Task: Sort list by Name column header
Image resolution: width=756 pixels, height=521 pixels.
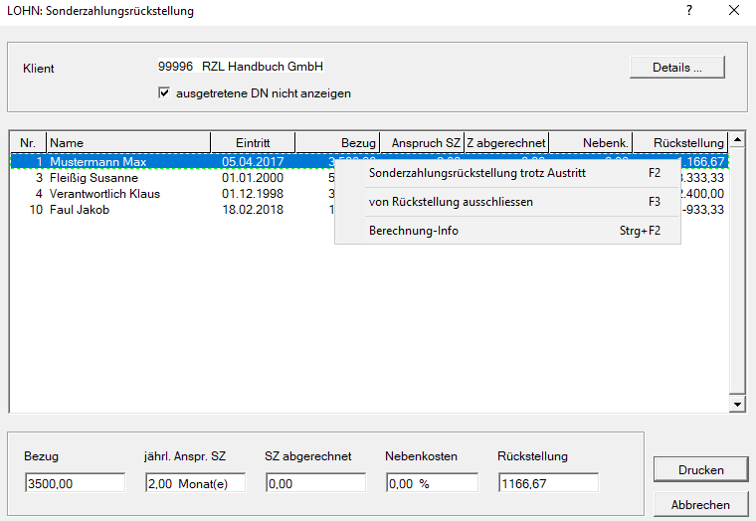Action: point(127,143)
